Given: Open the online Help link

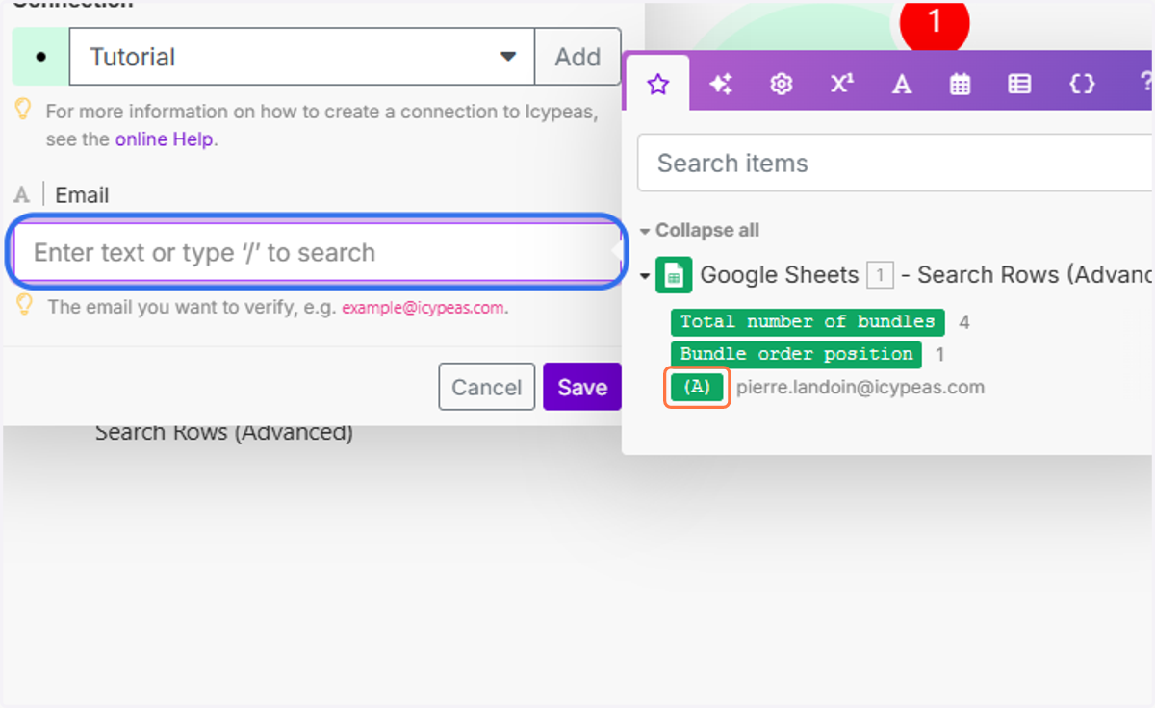Looking at the screenshot, I should point(165,139).
